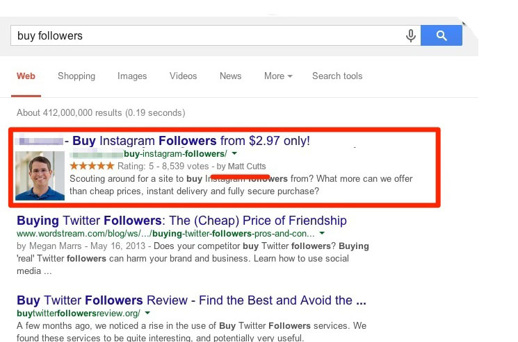Click the author photo thumbnail

click(40, 176)
